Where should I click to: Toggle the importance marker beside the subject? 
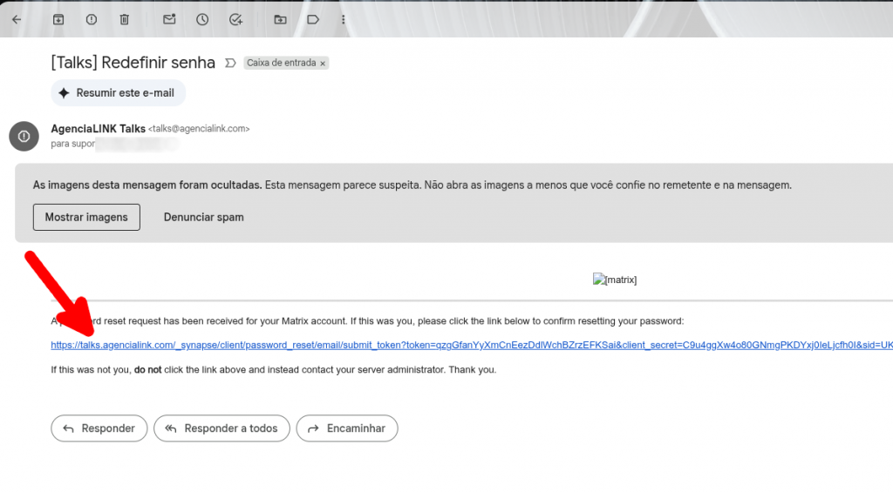[230, 63]
